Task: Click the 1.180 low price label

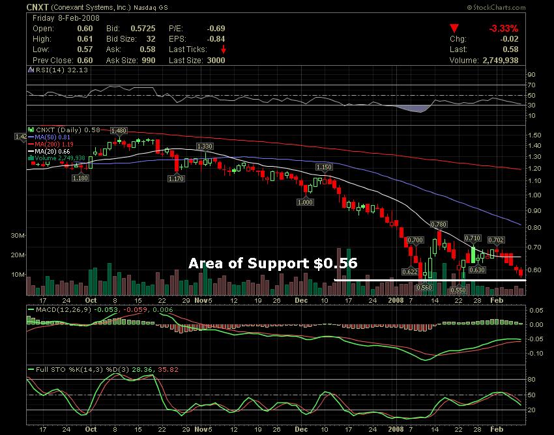Action: (80, 178)
